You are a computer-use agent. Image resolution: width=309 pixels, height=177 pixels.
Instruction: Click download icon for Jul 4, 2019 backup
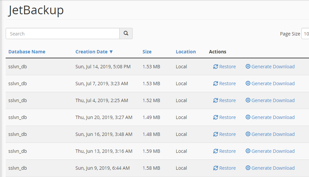pos(248,100)
